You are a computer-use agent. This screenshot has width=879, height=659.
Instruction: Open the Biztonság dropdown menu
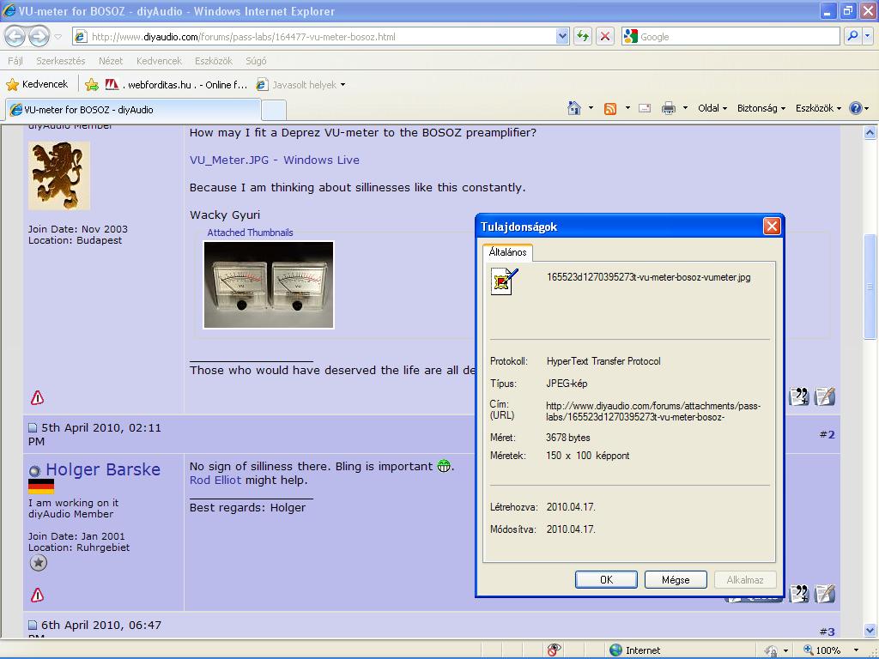[x=761, y=108]
